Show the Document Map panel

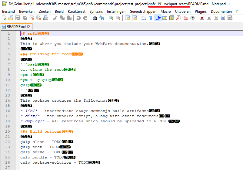172,18
